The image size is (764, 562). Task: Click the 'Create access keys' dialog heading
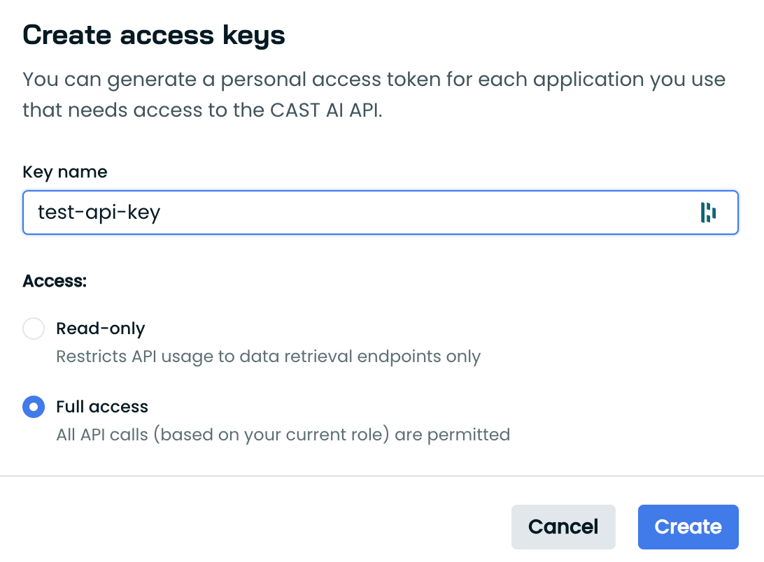tap(154, 36)
